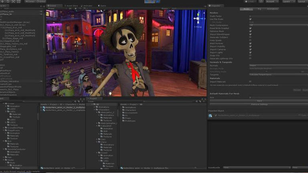Open the Gizmos dropdown

click(x=166, y=8)
